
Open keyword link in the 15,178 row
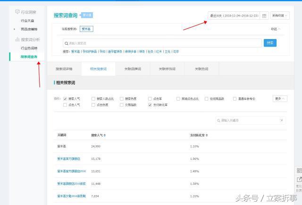(68, 159)
